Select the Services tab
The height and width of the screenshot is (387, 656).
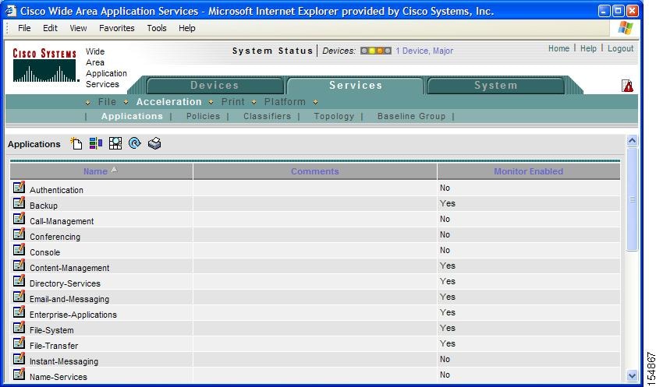356,85
